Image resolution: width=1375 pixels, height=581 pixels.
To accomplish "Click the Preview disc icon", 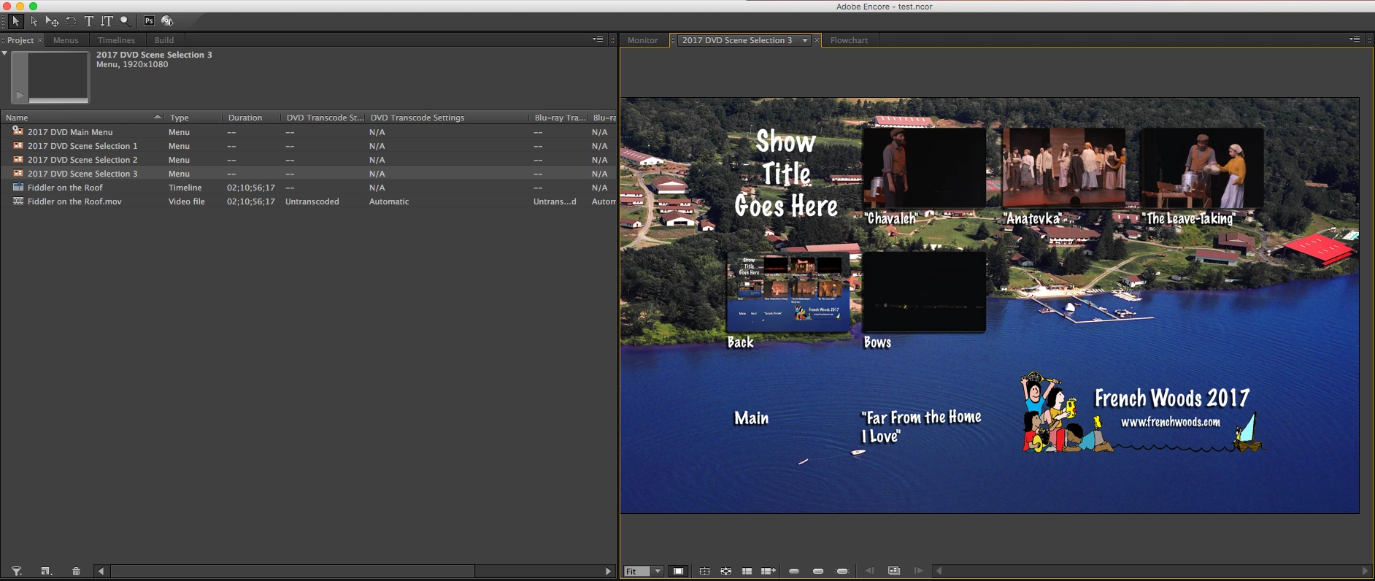I will pos(167,21).
